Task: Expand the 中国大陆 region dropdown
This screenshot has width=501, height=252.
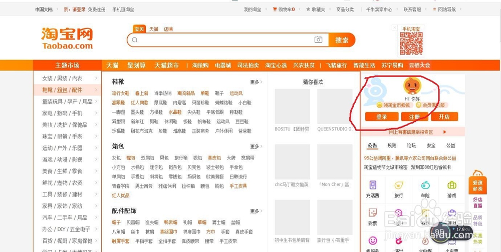Action: click(47, 9)
